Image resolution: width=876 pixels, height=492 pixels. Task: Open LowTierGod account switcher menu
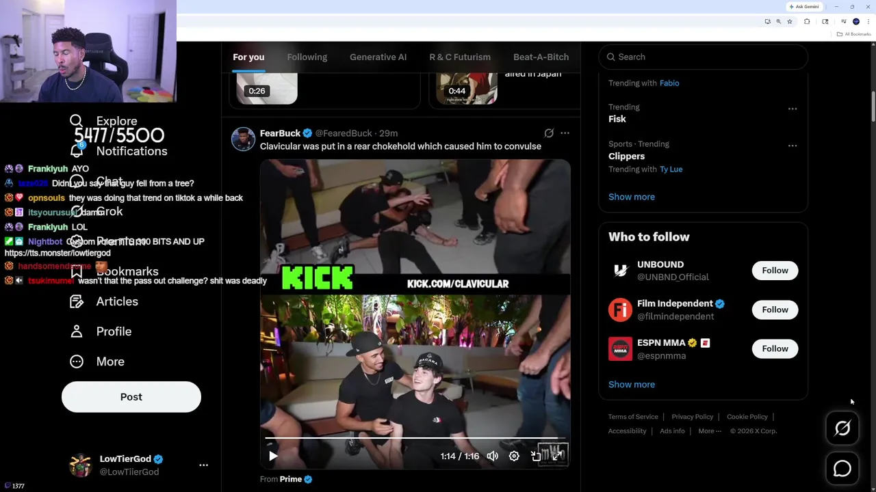click(203, 465)
